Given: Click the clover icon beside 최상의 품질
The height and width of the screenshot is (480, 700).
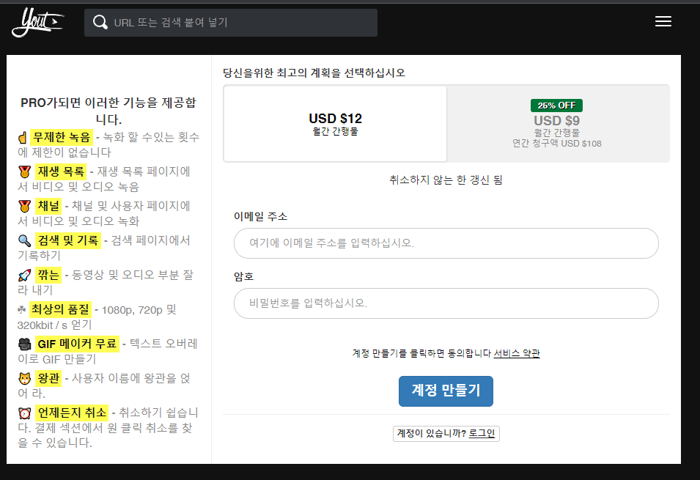Looking at the screenshot, I should point(21,309).
